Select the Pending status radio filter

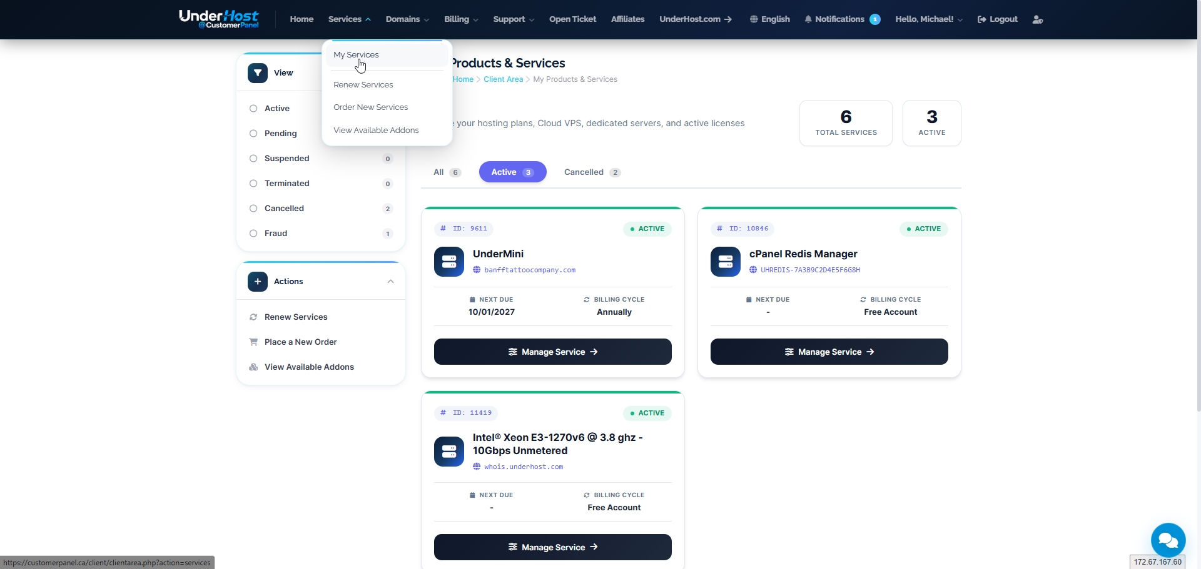(253, 134)
